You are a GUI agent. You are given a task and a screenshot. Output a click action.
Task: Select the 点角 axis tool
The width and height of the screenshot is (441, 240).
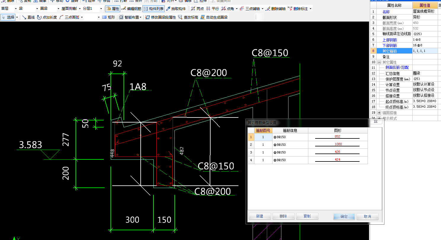pyautogui.click(x=228, y=9)
